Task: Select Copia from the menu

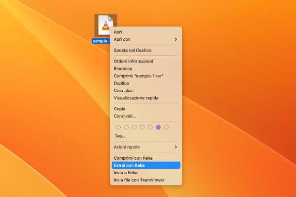Action: 146,109
